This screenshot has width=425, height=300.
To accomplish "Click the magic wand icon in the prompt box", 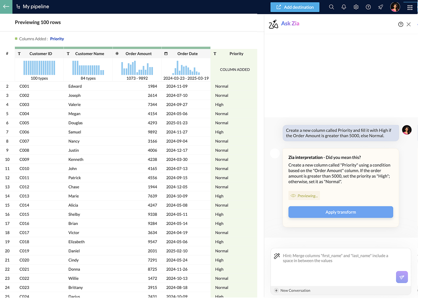I will (277, 256).
